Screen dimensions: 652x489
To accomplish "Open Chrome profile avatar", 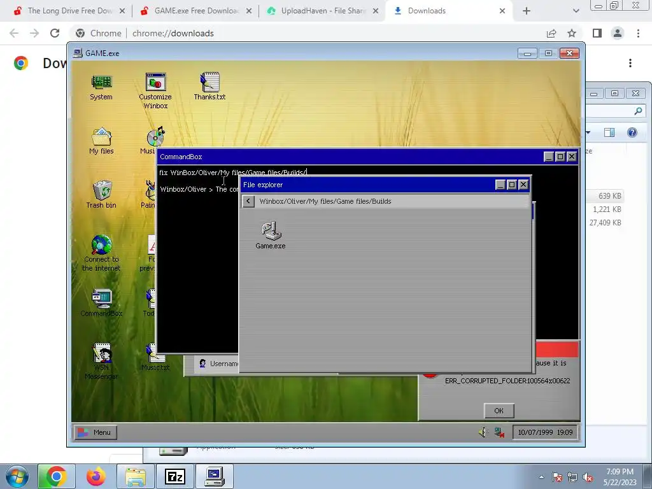I will pyautogui.click(x=618, y=33).
